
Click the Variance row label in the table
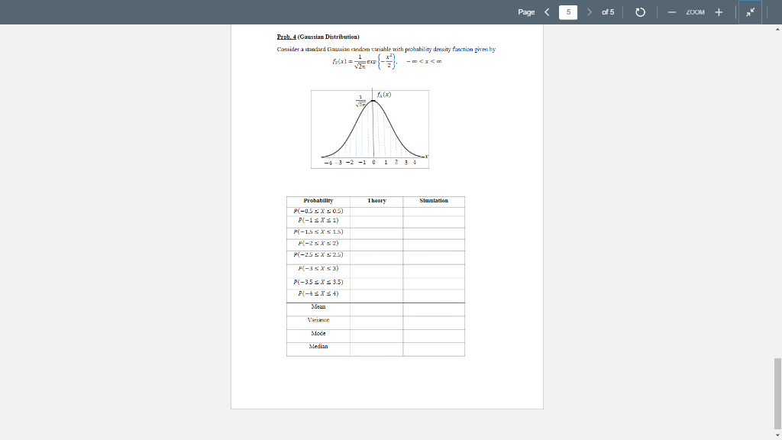[318, 320]
